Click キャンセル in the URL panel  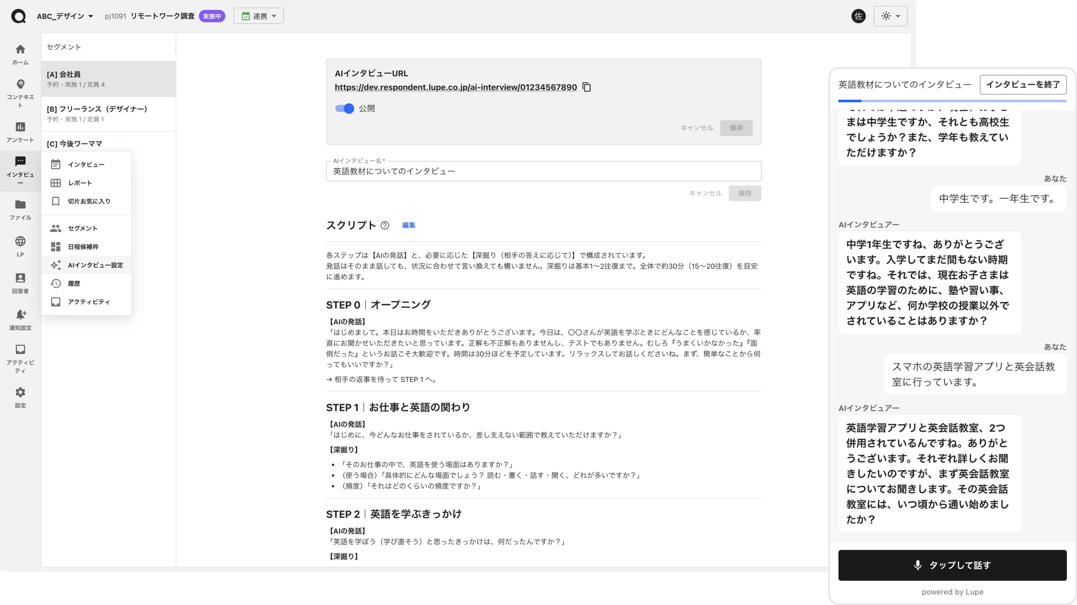[x=697, y=128]
